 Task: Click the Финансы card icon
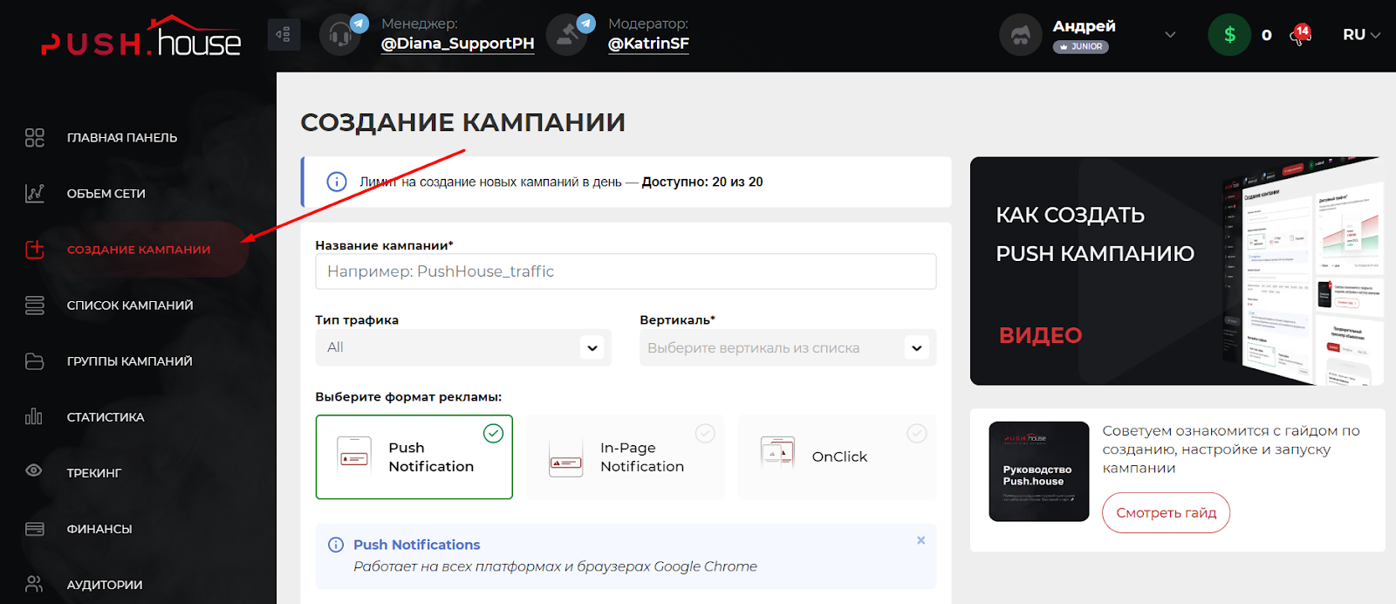(x=34, y=529)
